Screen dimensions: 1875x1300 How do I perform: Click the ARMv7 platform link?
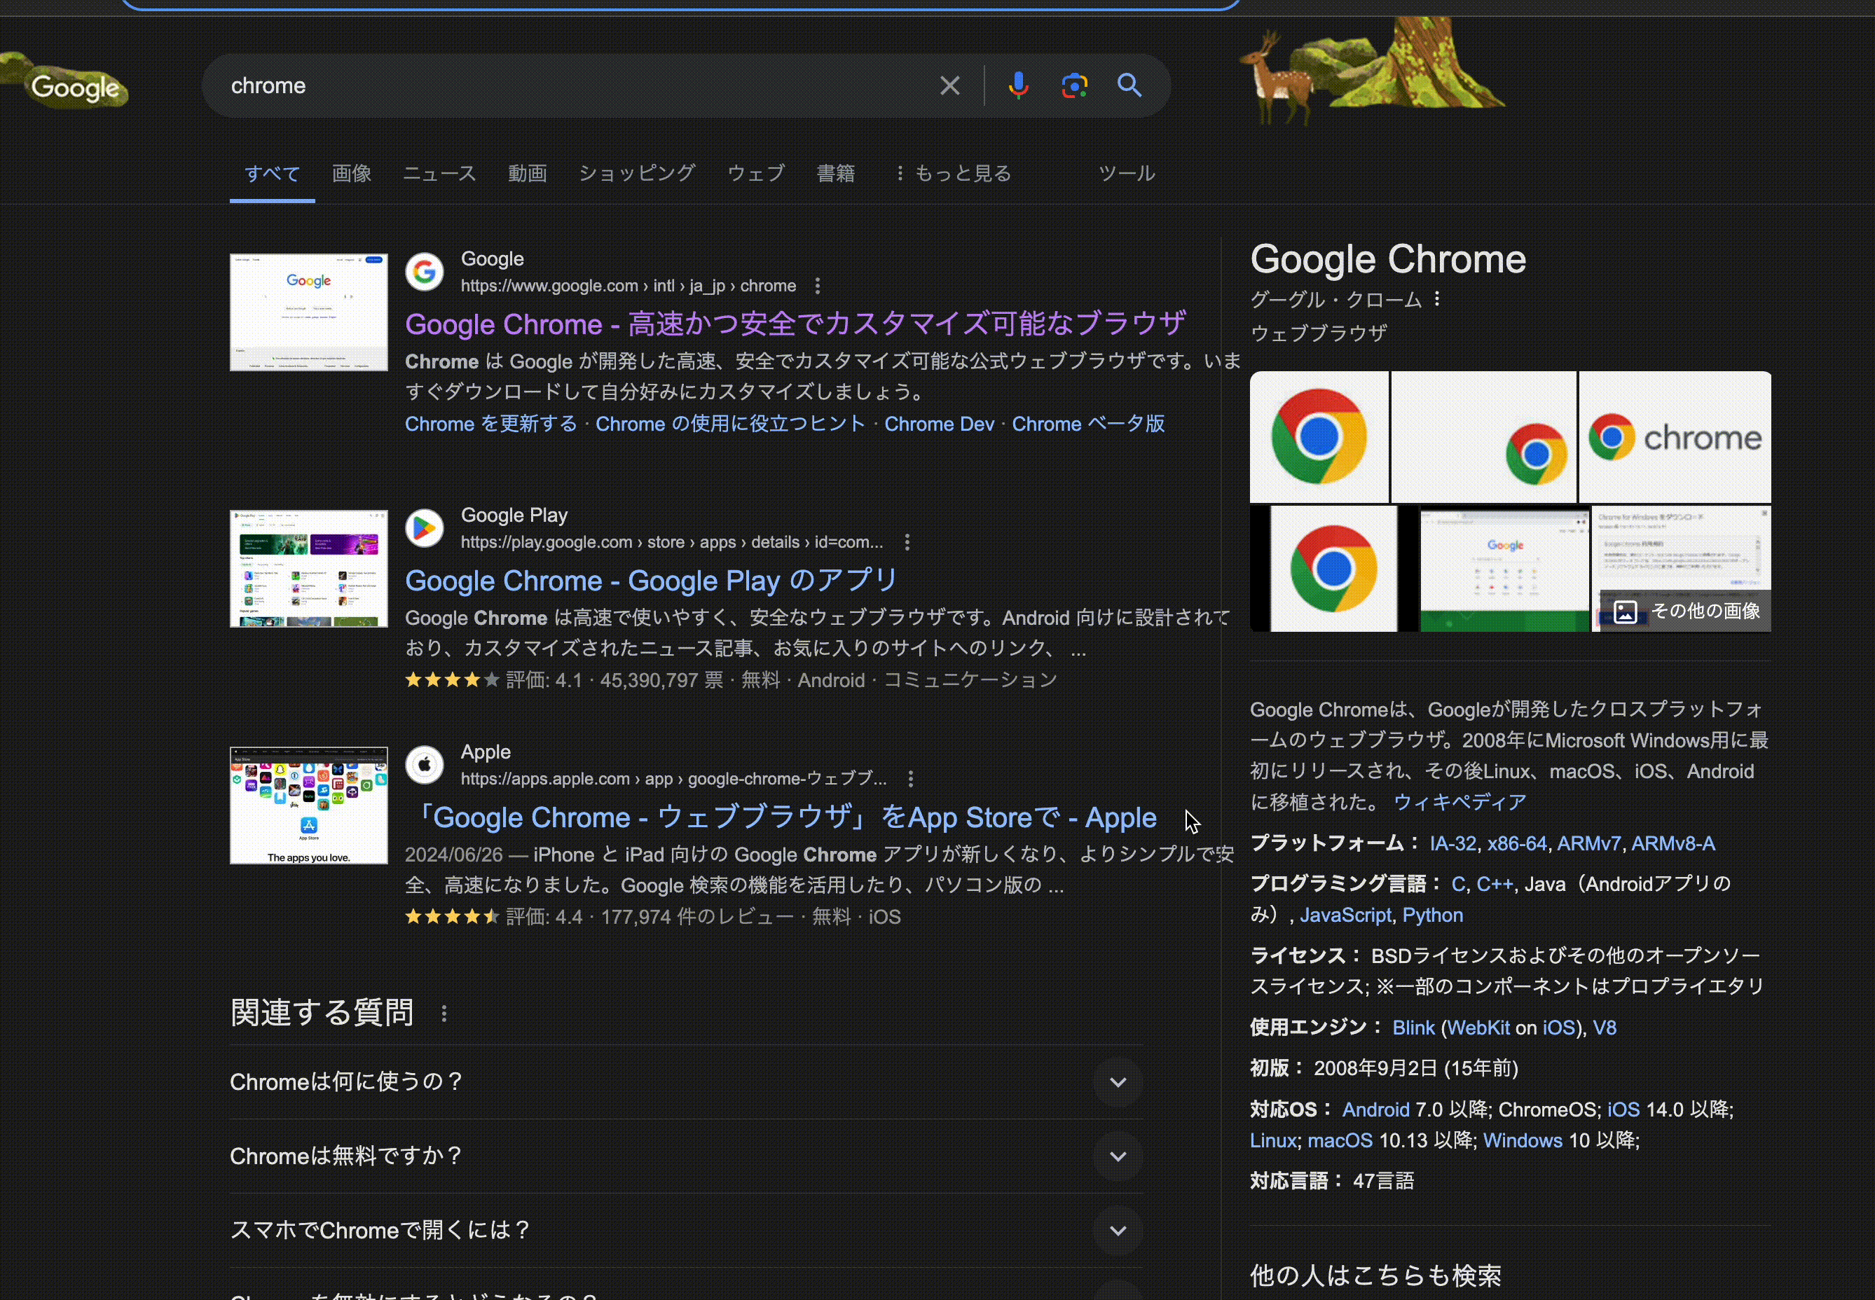coord(1588,844)
